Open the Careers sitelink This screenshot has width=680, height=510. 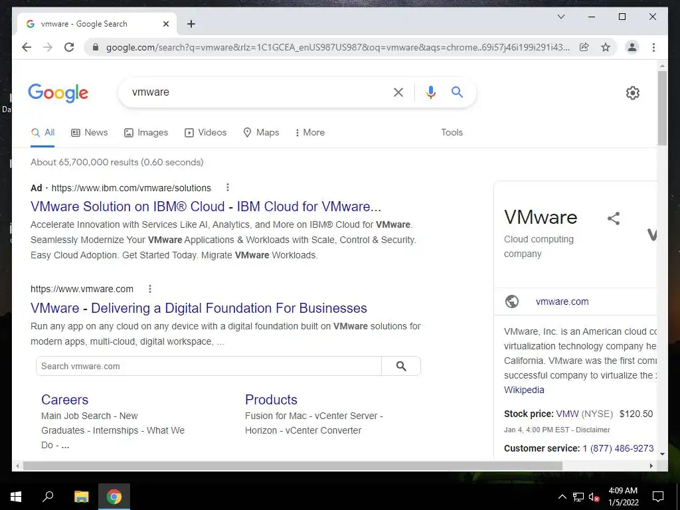(x=64, y=399)
